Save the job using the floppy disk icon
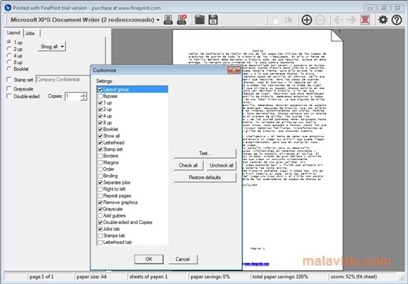Screen dimensions: 408x284 coord(213,20)
